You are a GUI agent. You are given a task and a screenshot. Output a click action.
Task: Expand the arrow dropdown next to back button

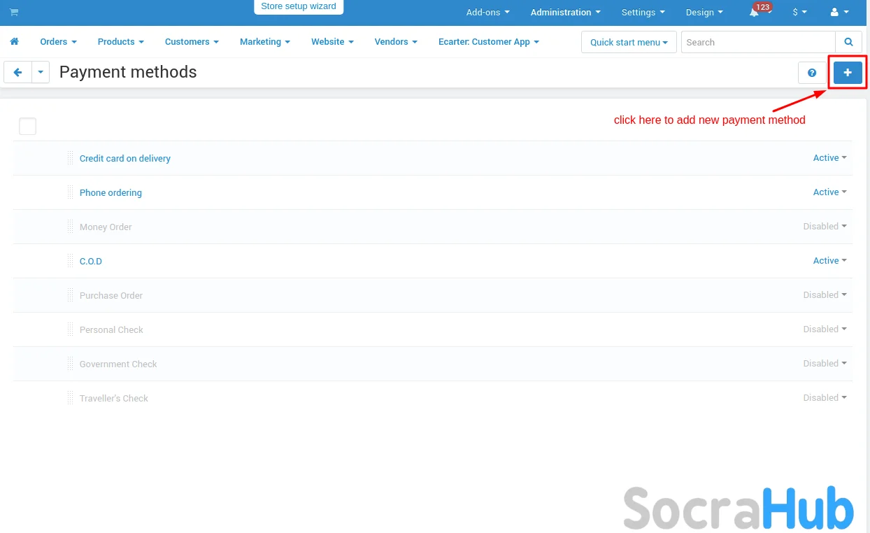tap(41, 72)
